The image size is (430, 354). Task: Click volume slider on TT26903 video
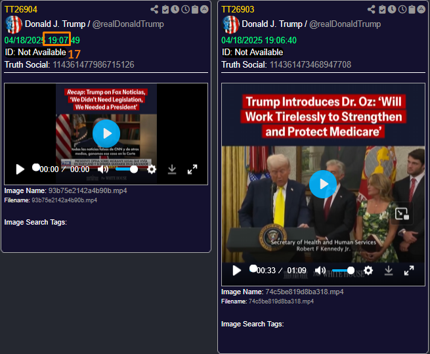[x=343, y=271]
